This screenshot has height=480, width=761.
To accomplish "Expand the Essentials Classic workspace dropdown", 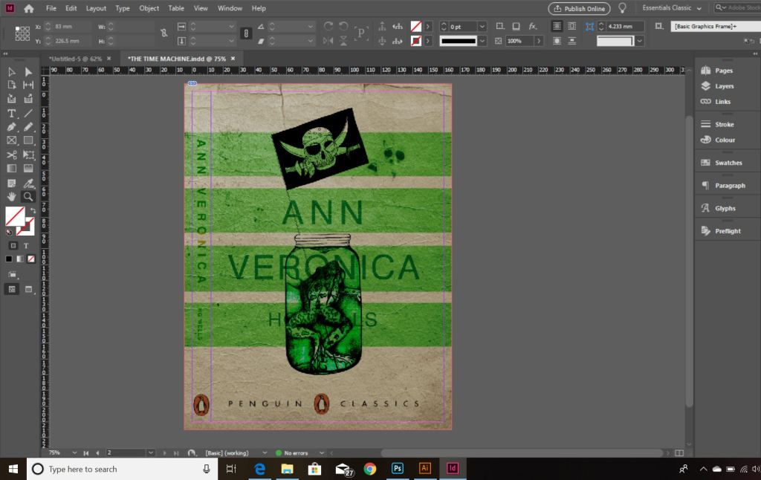I will coord(699,8).
